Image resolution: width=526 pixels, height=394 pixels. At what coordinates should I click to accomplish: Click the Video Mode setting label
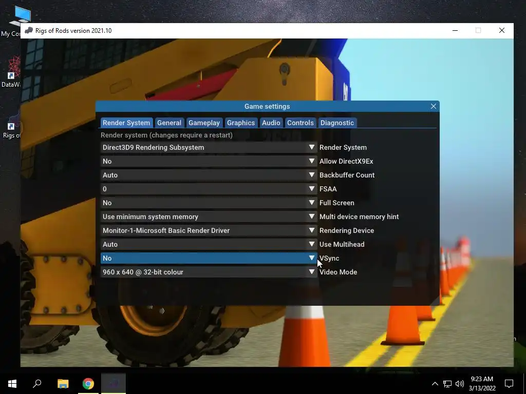point(338,272)
